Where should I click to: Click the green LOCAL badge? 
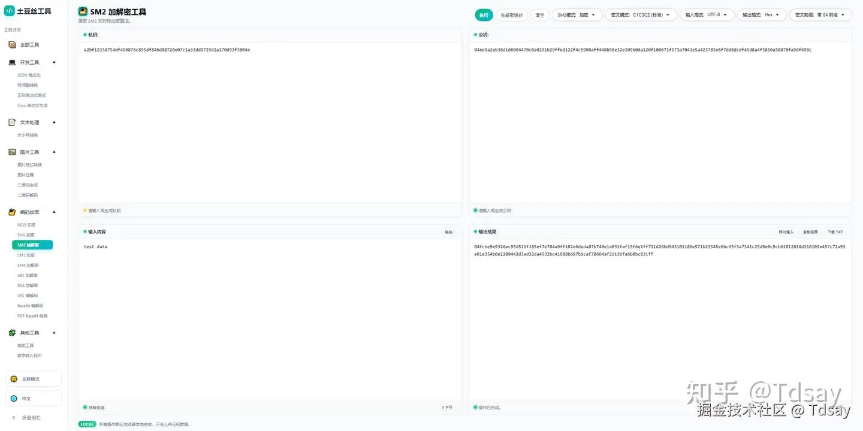click(87, 424)
